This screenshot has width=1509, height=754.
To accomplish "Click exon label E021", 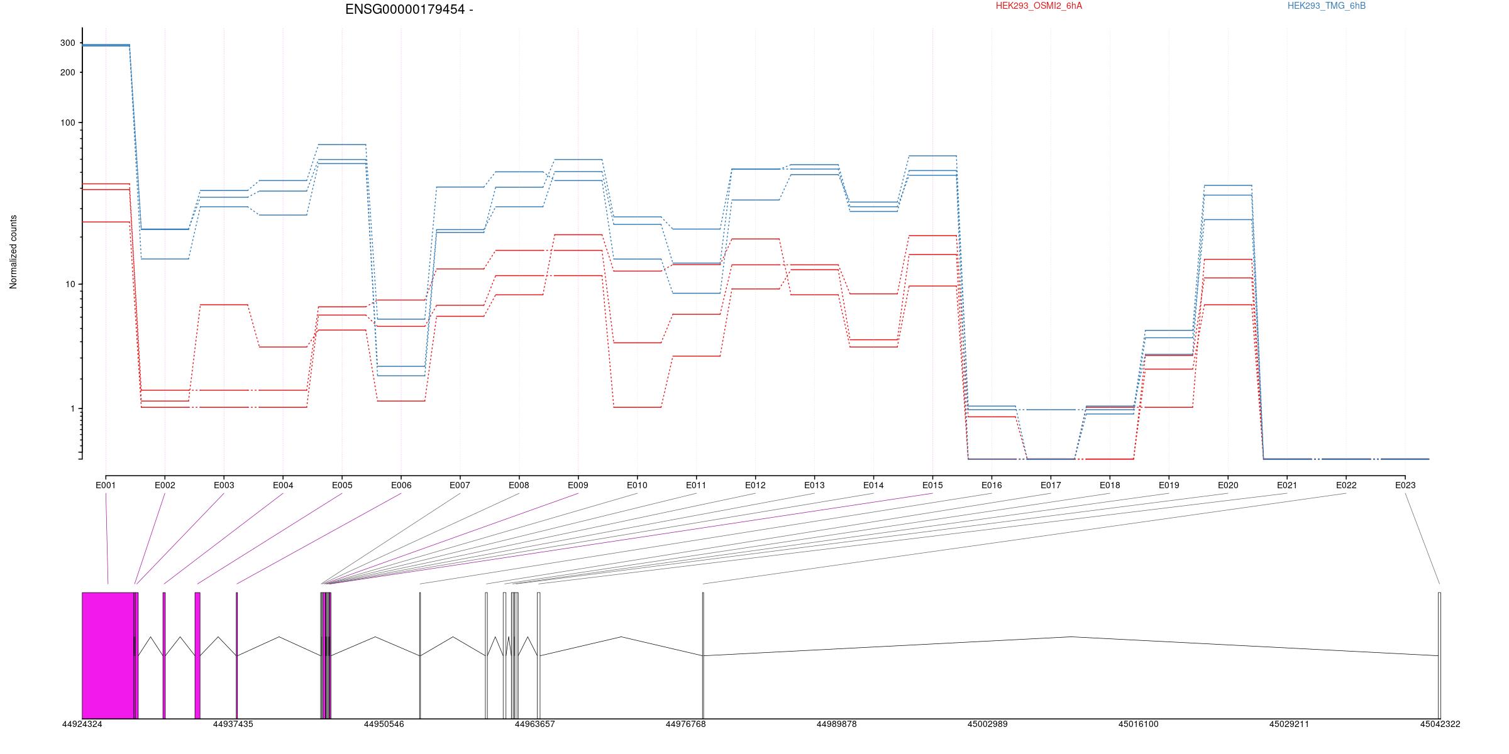I will tap(1287, 485).
